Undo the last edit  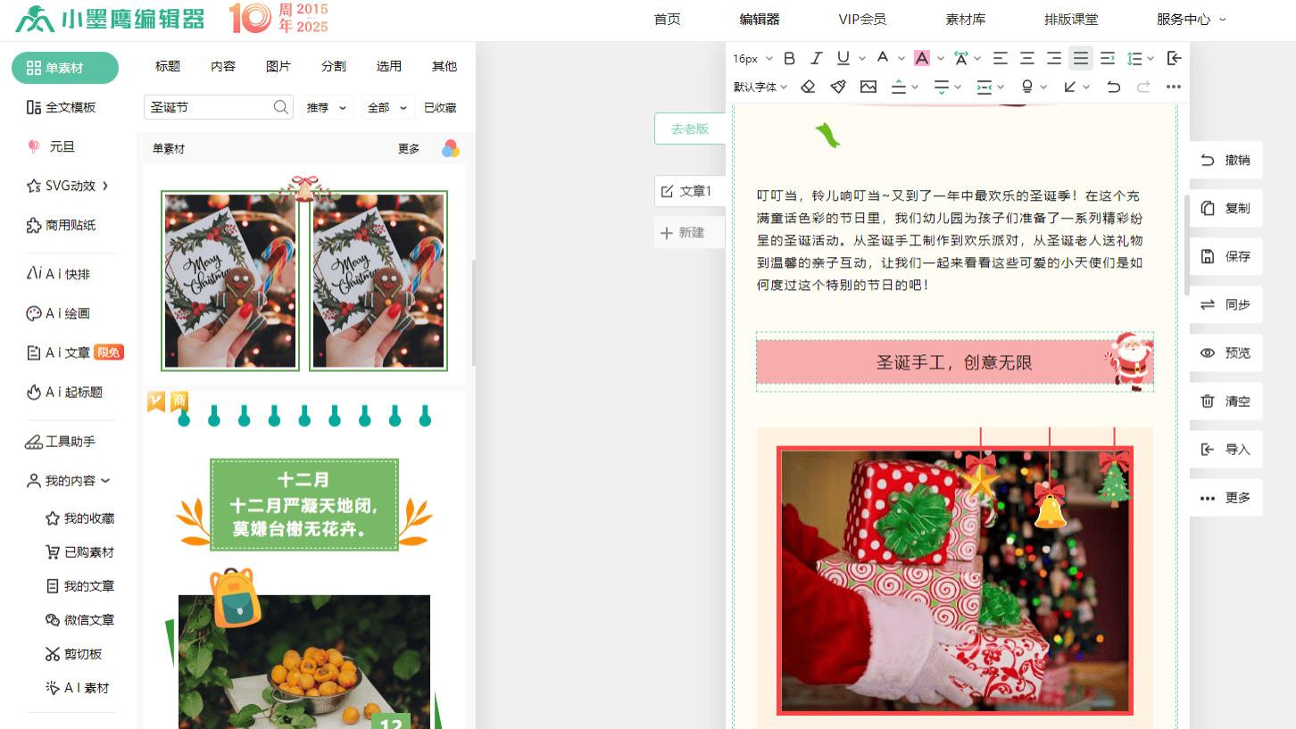pos(1115,87)
